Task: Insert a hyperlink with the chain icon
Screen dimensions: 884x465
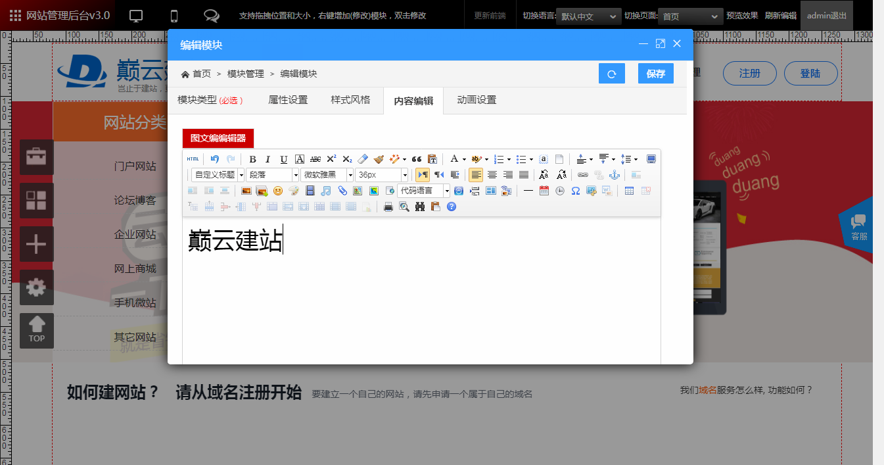Action: 582,174
